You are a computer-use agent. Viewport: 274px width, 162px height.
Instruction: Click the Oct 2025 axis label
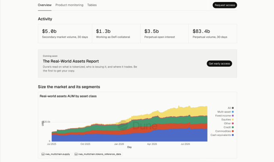(85, 144)
